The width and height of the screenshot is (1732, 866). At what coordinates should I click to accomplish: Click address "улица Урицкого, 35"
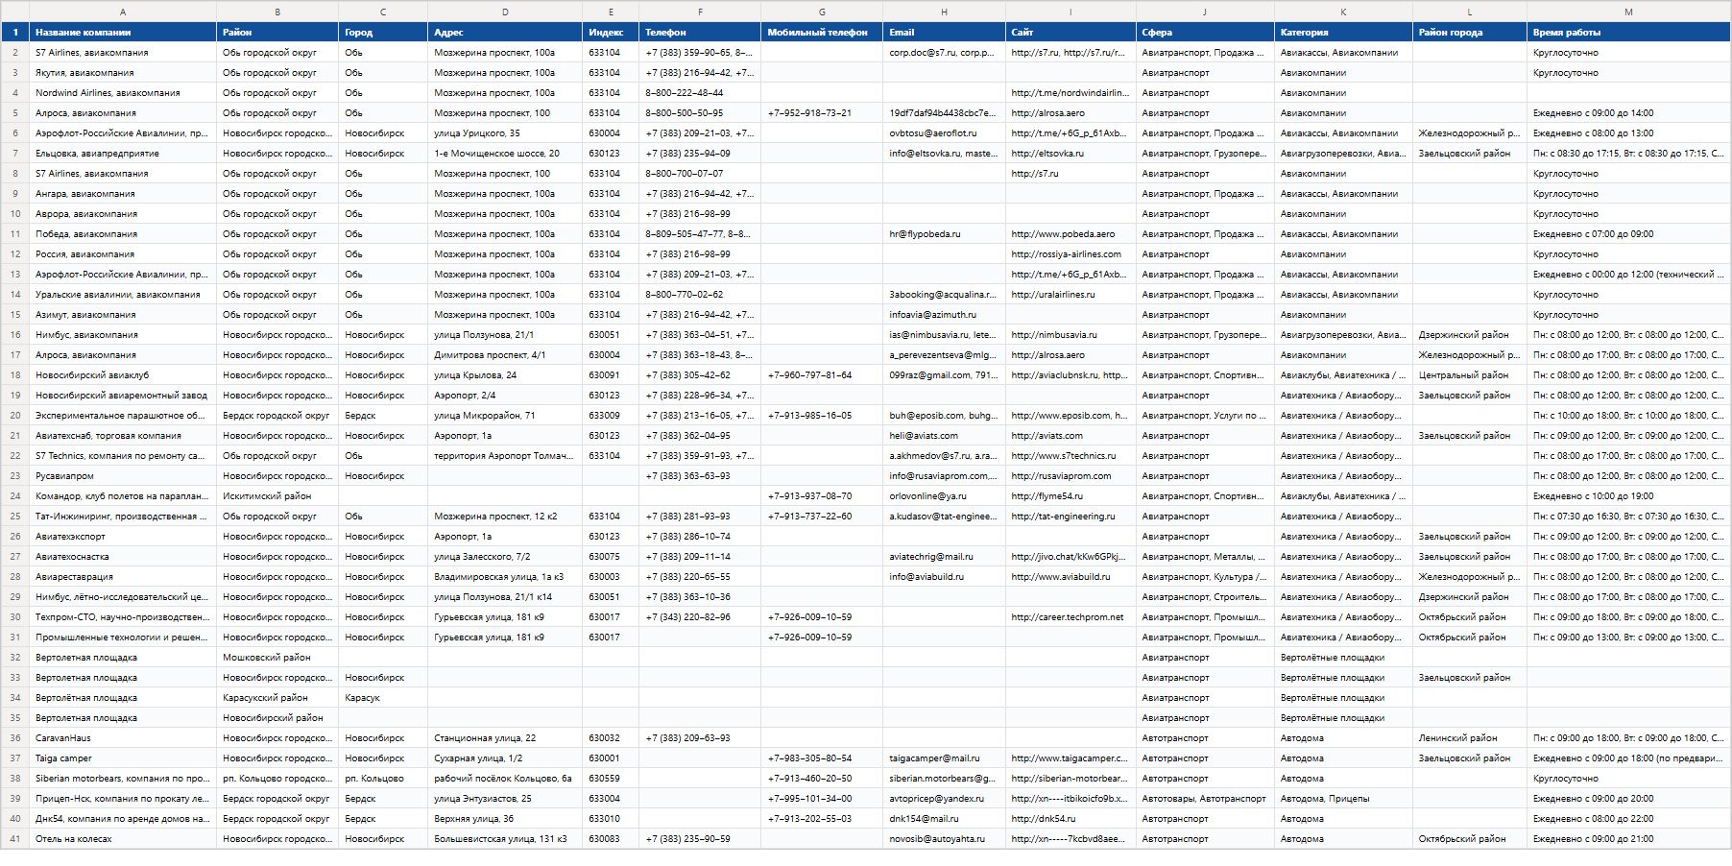pos(505,133)
